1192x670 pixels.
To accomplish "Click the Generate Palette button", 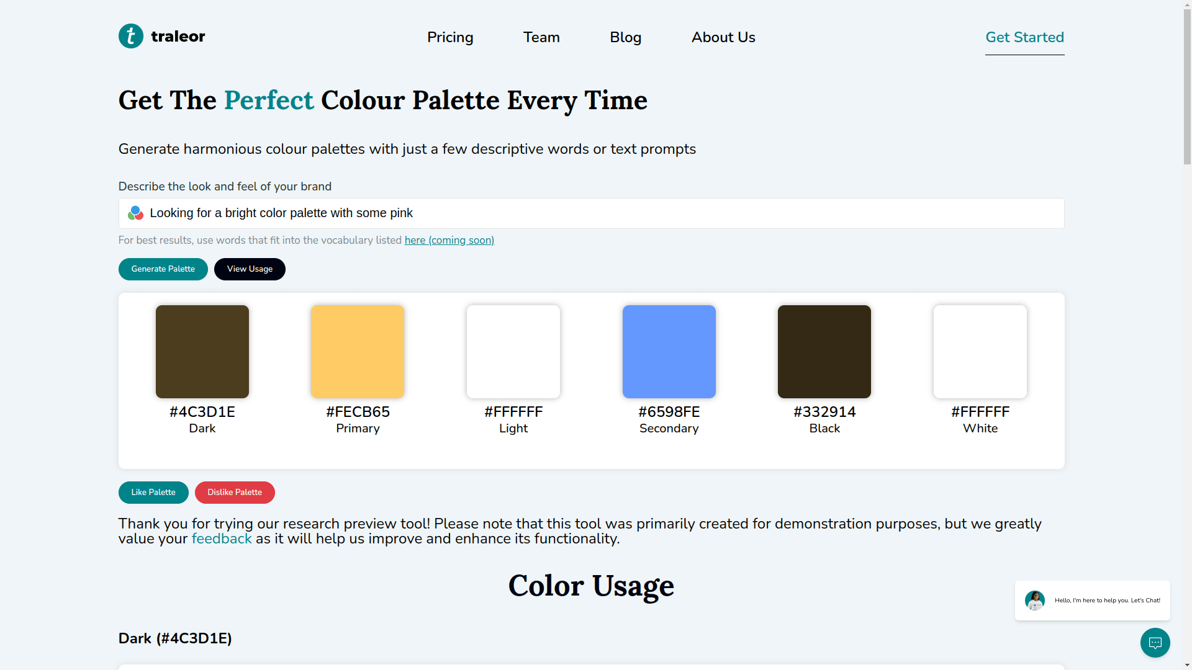I will (162, 269).
